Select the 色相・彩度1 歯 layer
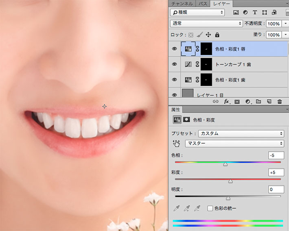 [230, 80]
